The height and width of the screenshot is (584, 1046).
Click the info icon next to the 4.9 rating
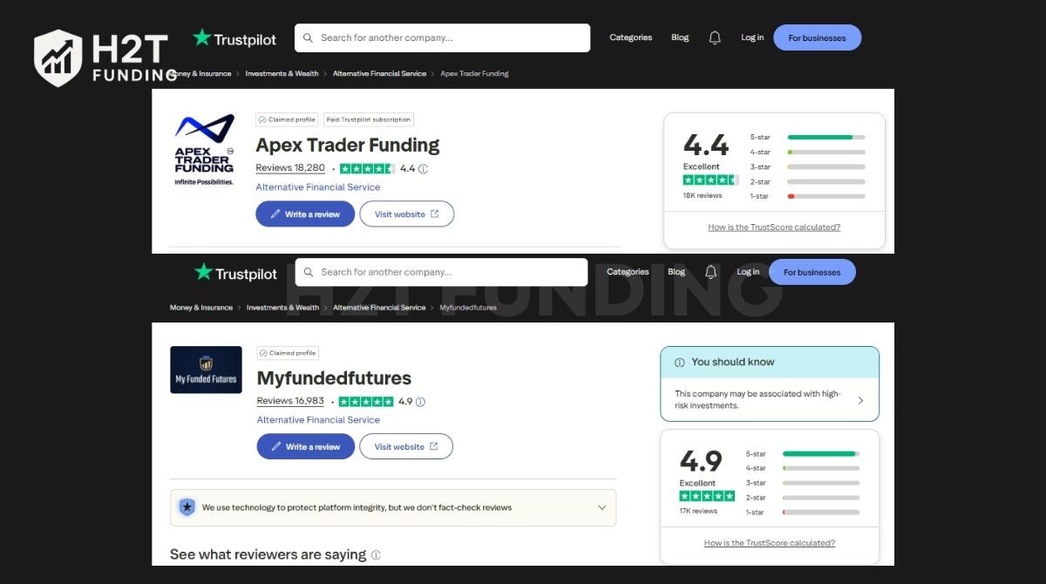pyautogui.click(x=419, y=402)
